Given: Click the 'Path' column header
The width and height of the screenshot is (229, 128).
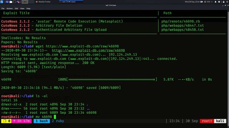Looking at the screenshot, I should pos(167,13).
